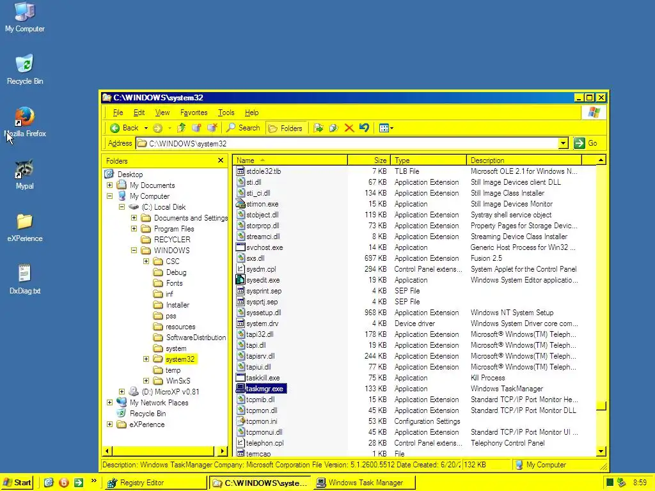Click the Start button
Screen dimensions: 655x491
(x=17, y=483)
